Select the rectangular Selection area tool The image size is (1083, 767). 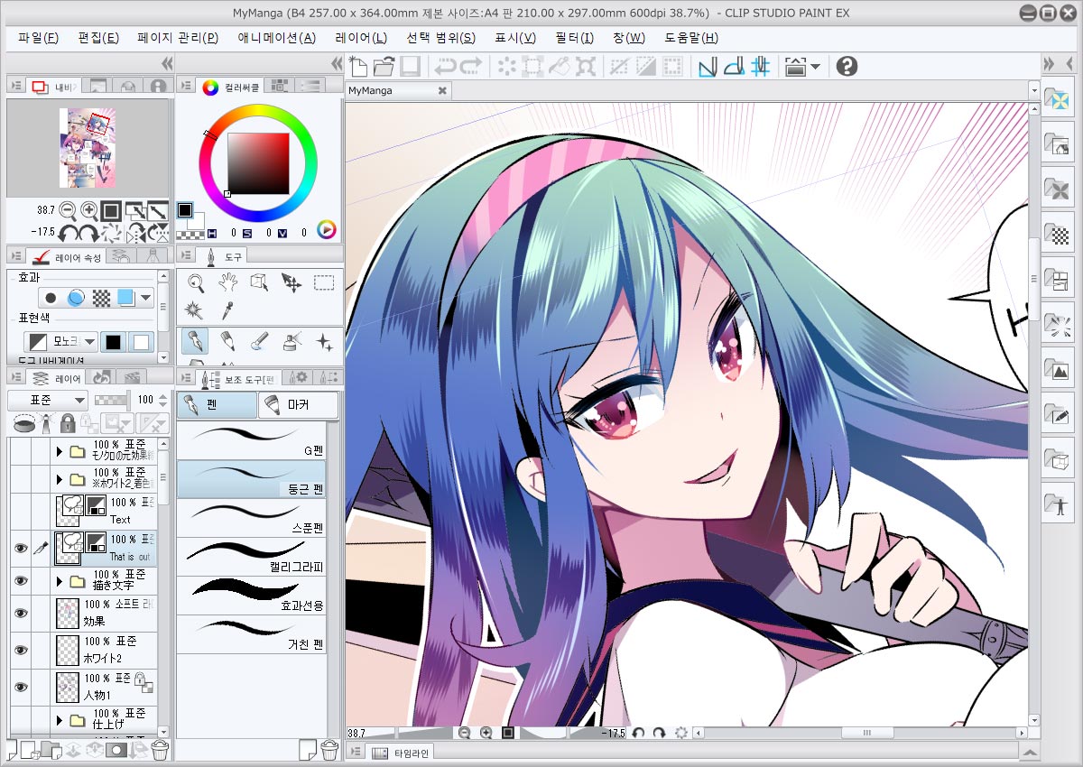(324, 282)
